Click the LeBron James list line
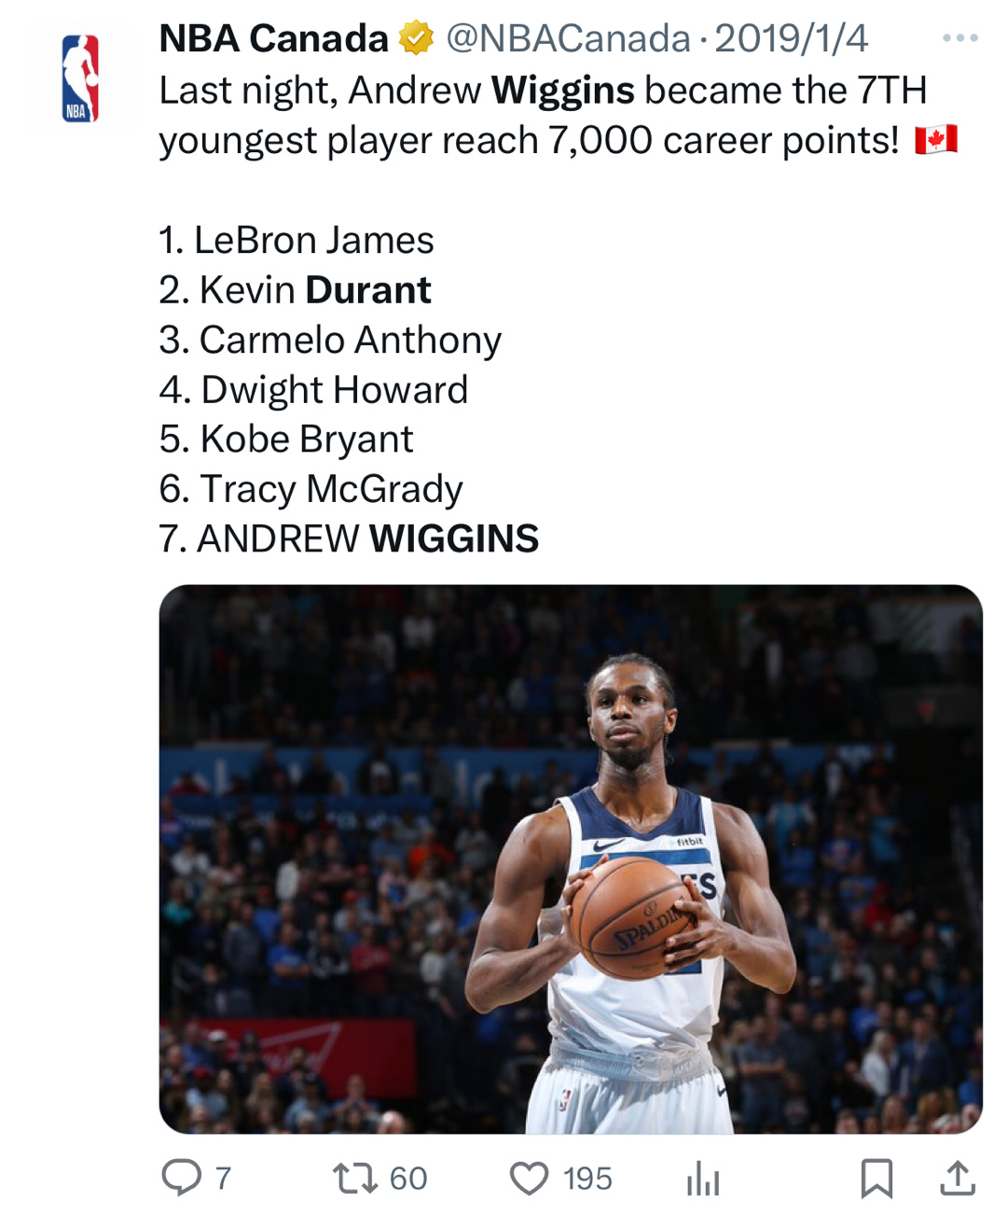Screen dimensions: 1007x1229 point(297,241)
